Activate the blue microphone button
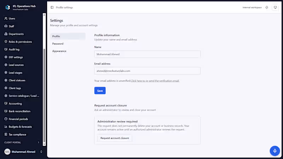Screen dimensions: 283x159 tap(275, 151)
